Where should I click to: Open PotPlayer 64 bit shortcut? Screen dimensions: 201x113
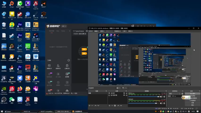click(x=12, y=16)
